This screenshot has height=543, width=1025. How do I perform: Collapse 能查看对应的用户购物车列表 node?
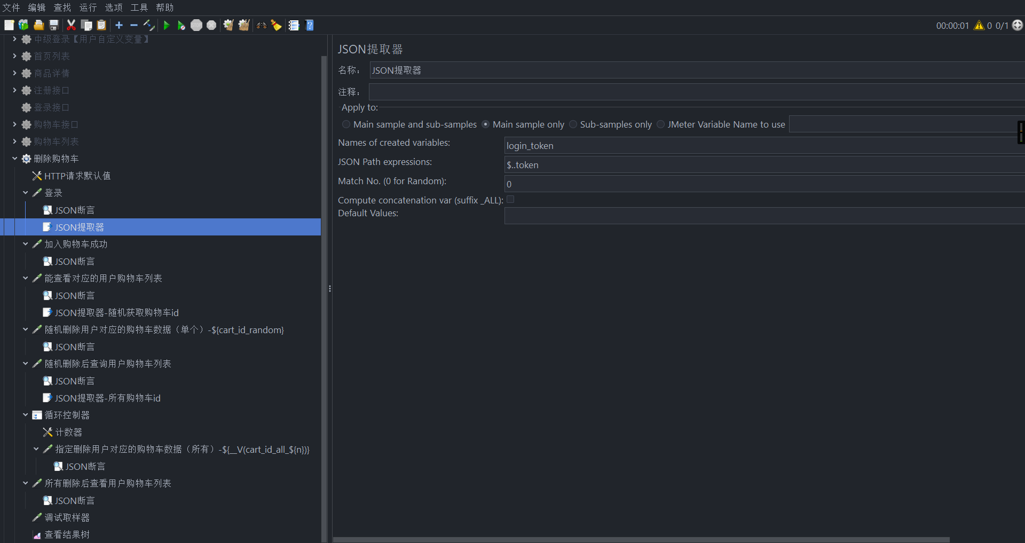pyautogui.click(x=26, y=278)
